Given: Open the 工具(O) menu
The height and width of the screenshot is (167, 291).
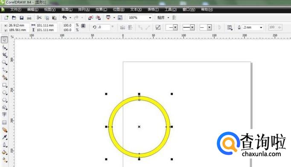Looking at the screenshot, I should click(x=171, y=9).
